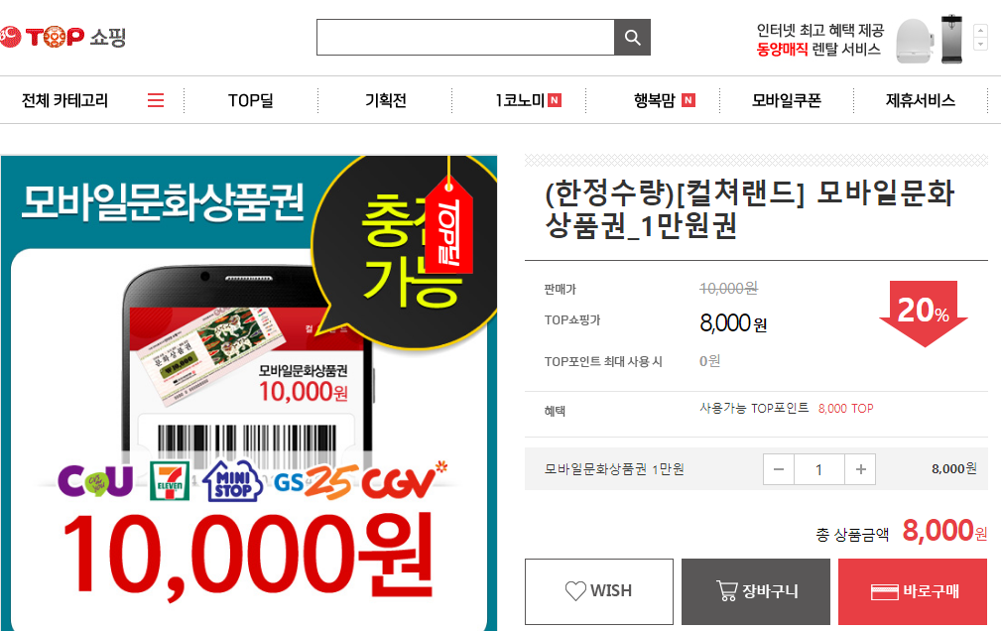1001x631 pixels.
Task: Open the 행복맘 menu
Action: click(x=664, y=100)
